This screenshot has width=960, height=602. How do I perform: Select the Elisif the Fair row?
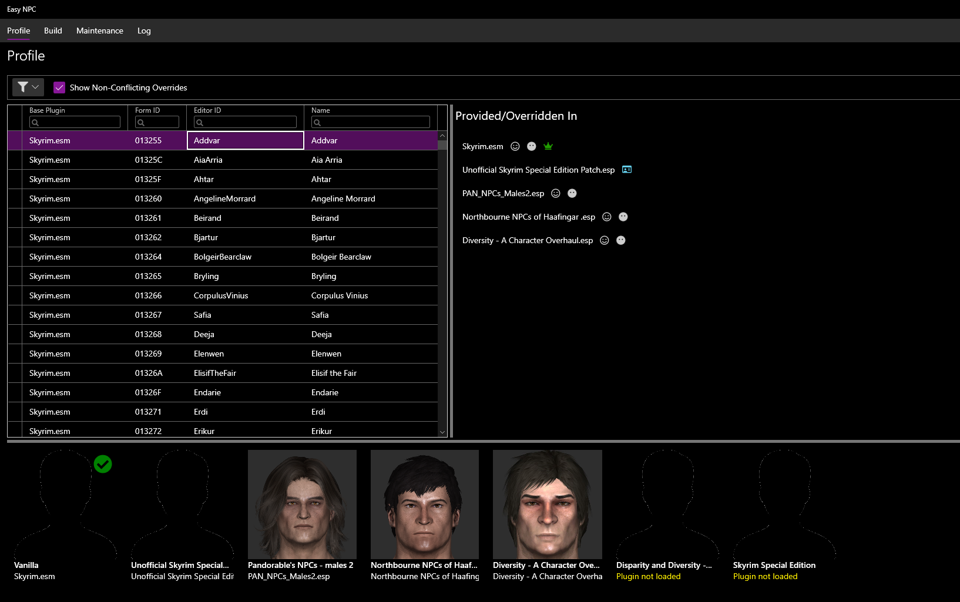223,373
